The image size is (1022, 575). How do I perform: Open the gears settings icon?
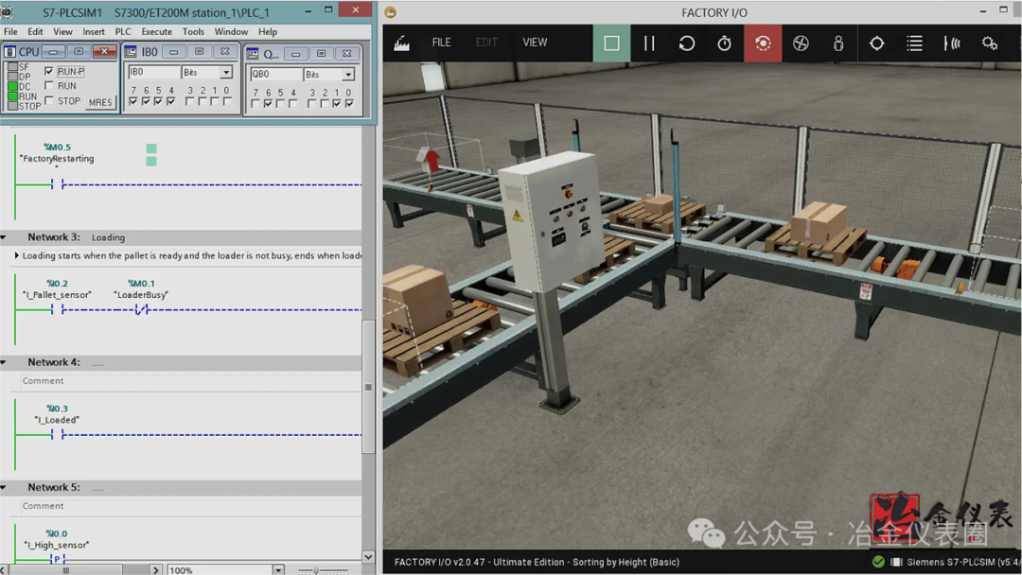pyautogui.click(x=990, y=43)
